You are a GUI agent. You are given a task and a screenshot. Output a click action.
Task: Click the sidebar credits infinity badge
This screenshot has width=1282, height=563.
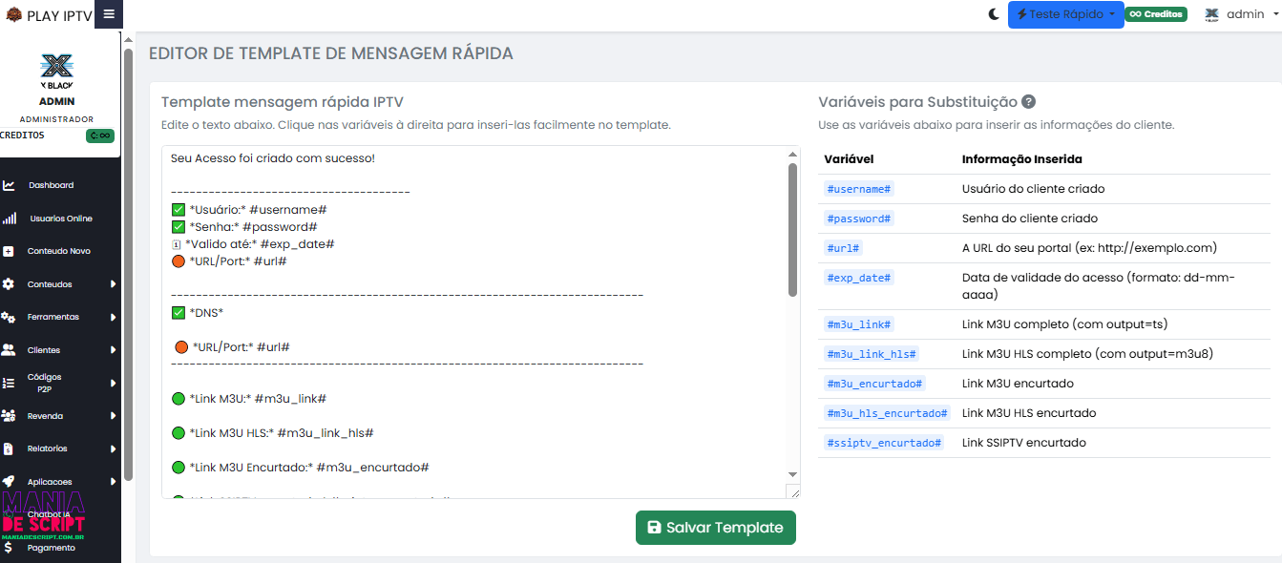point(99,136)
